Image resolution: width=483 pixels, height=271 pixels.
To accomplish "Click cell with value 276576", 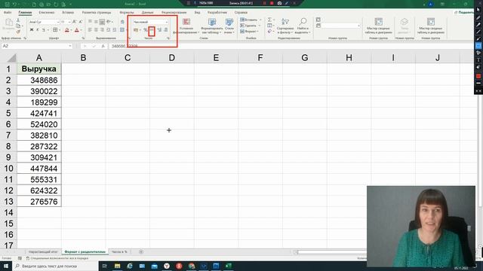I will pyautogui.click(x=39, y=202).
